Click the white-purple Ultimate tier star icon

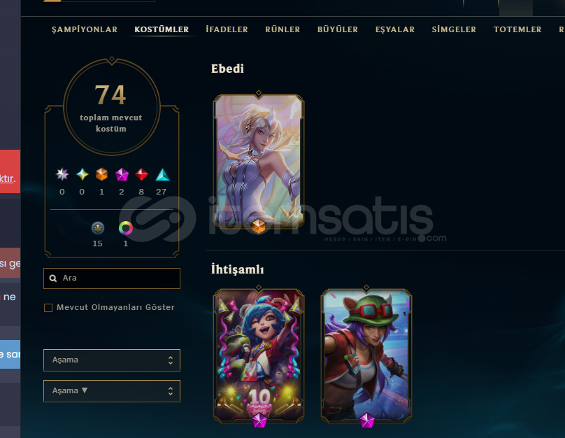click(x=62, y=174)
